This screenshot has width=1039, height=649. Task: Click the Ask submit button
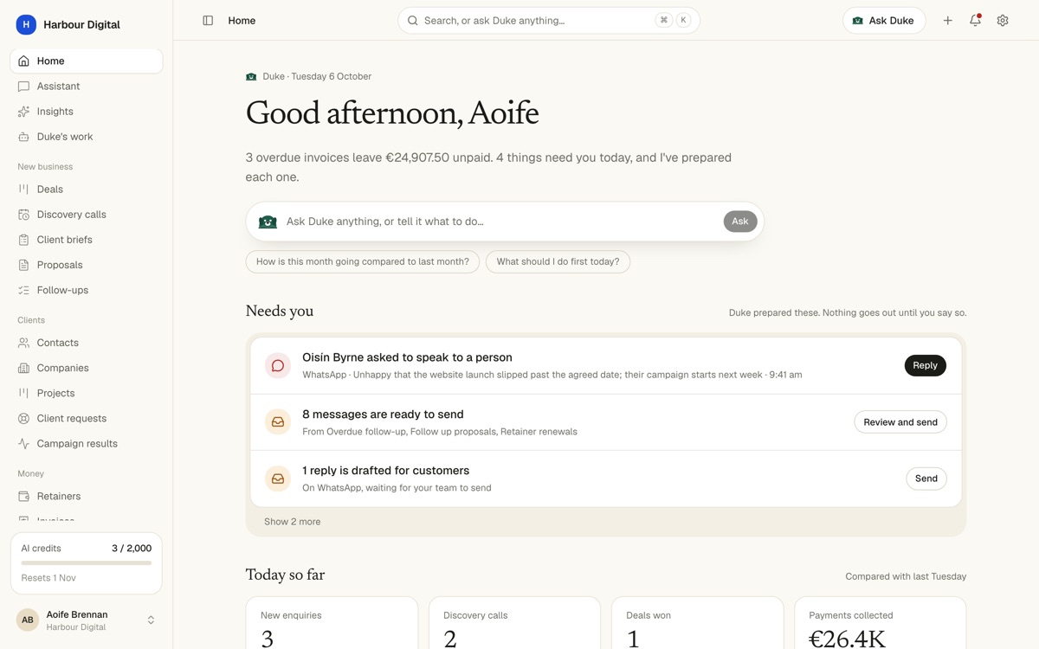740,222
